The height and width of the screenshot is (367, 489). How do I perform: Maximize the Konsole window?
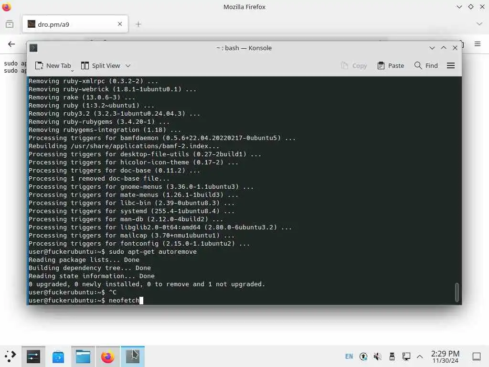(x=444, y=48)
